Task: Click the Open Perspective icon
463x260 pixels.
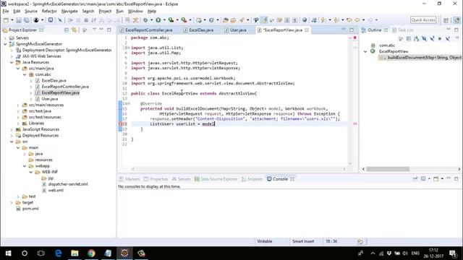Action: click(x=446, y=20)
